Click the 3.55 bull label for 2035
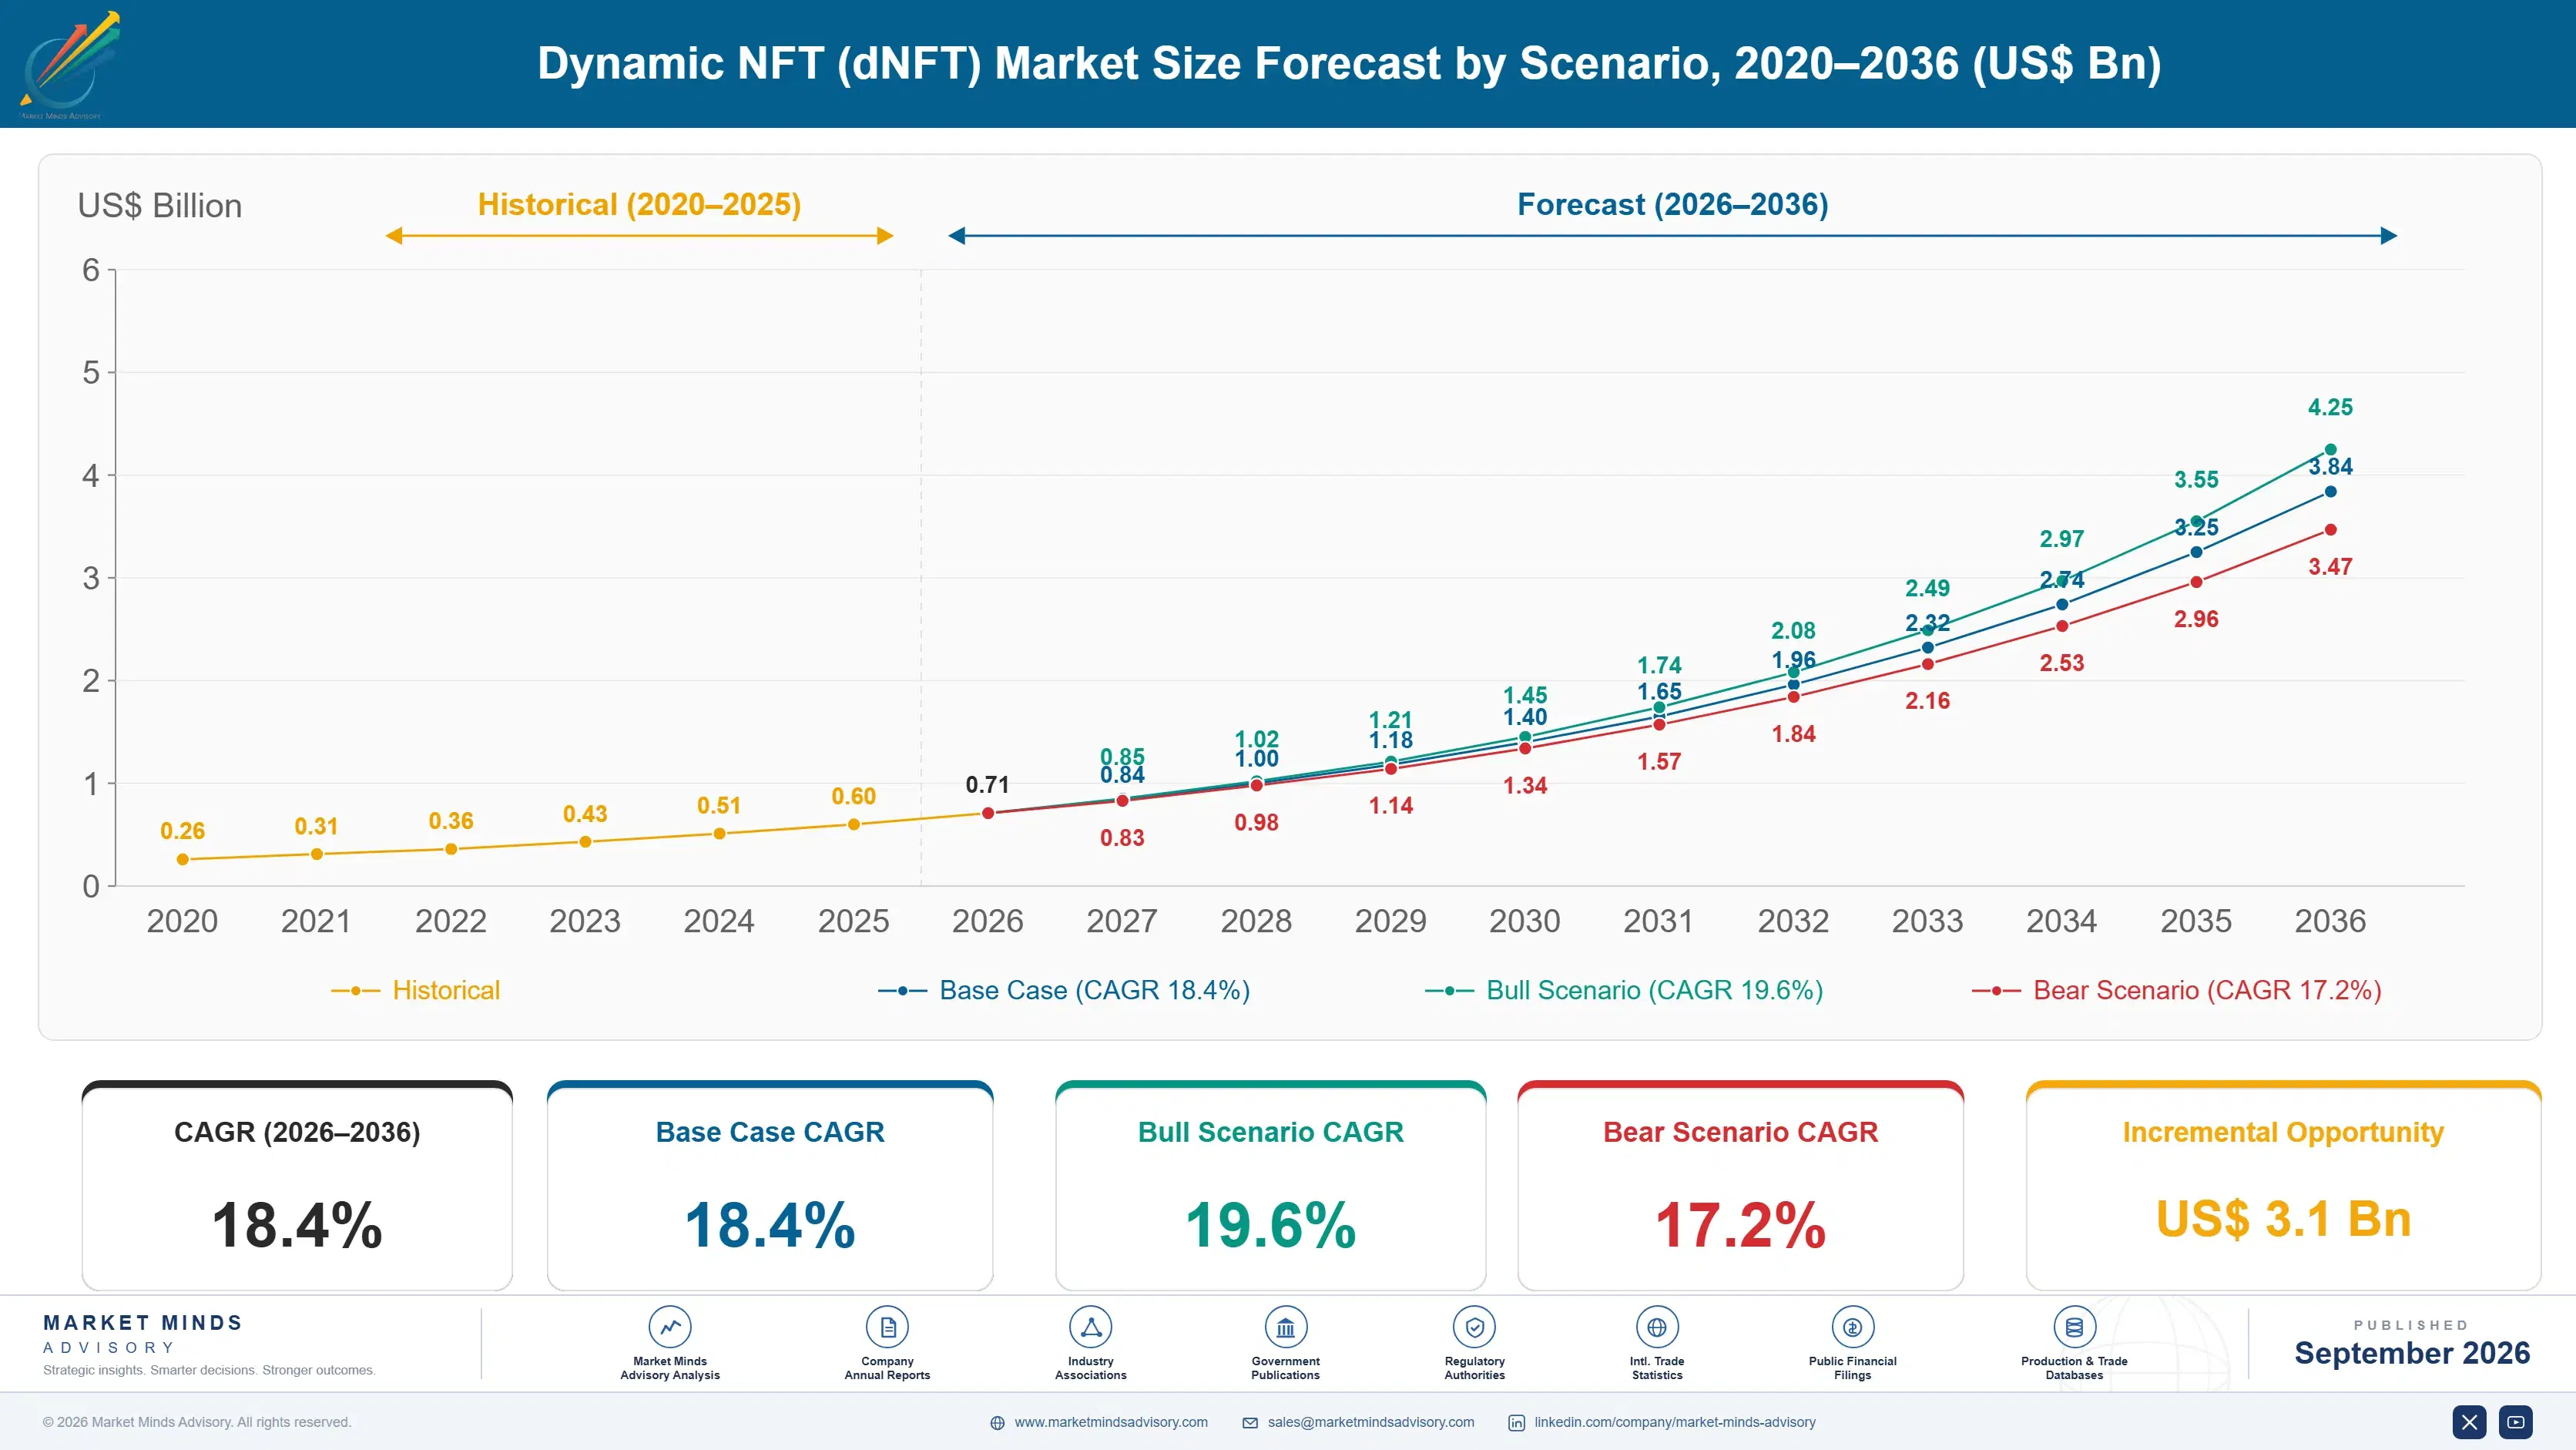 click(x=2196, y=479)
